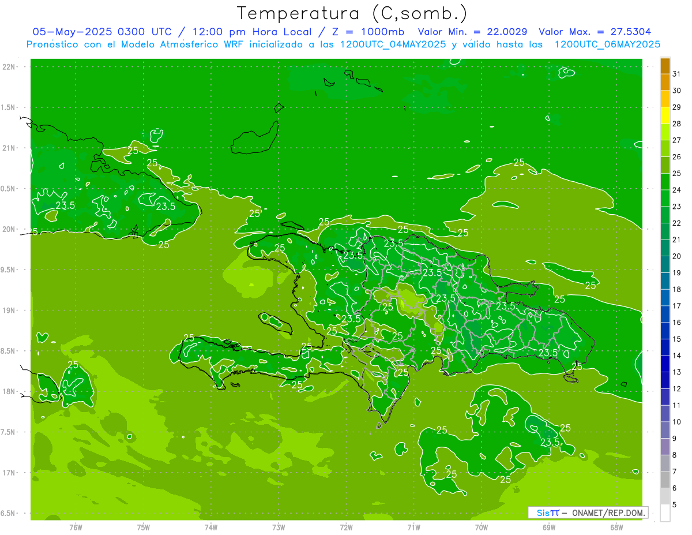Click the '31' color scale label
The width and height of the screenshot is (692, 535).
pos(677,74)
